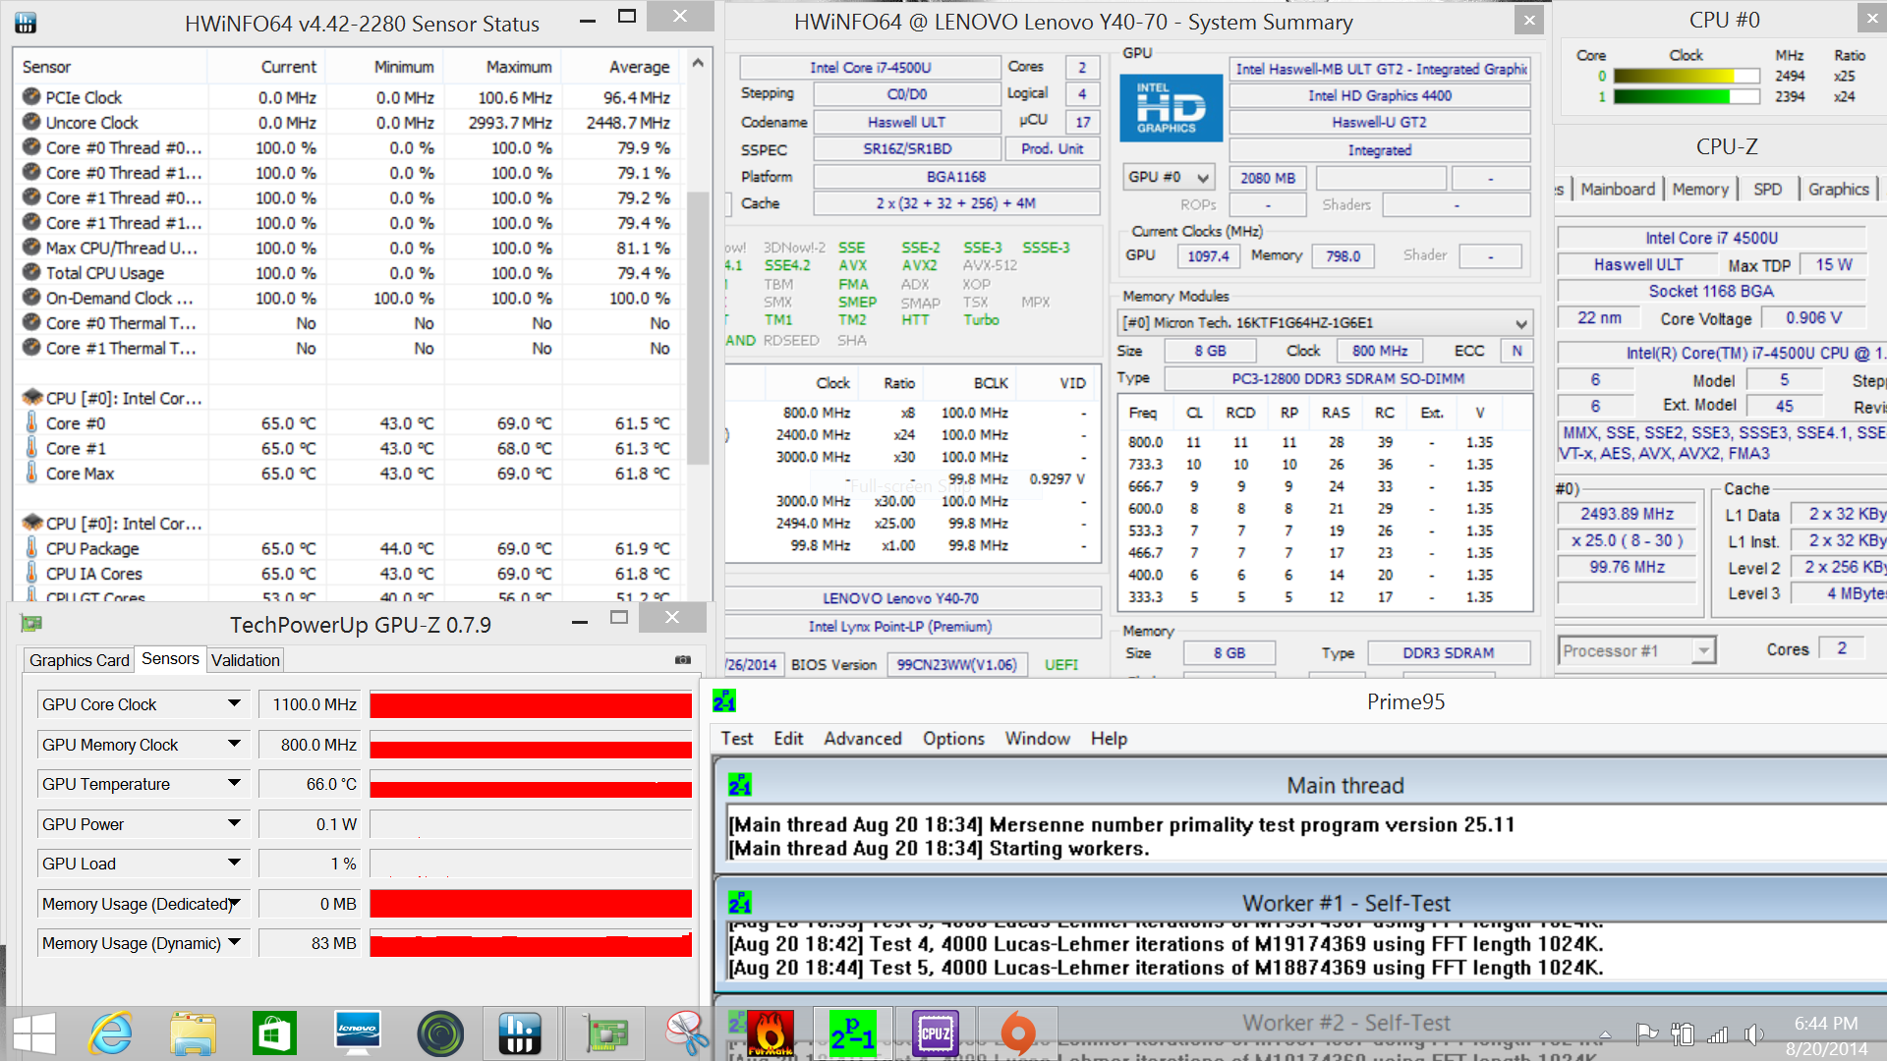Click the battery power tray icon
This screenshot has height=1061, width=1887.
click(1683, 1033)
